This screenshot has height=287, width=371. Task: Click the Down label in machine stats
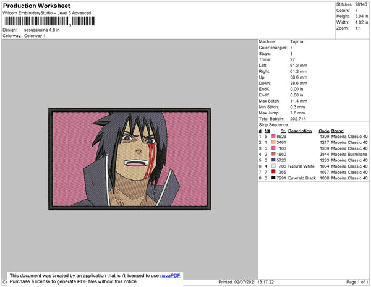[265, 84]
